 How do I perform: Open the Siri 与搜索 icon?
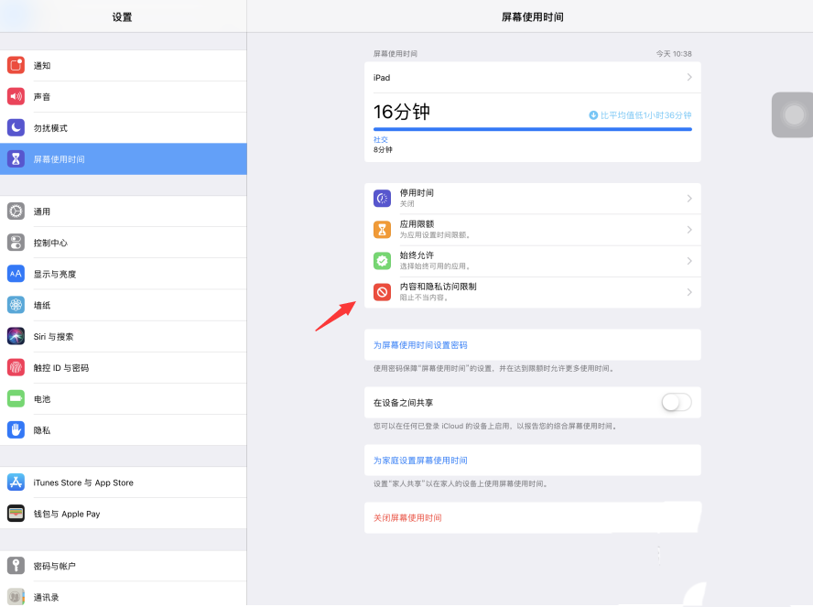pyautogui.click(x=16, y=336)
